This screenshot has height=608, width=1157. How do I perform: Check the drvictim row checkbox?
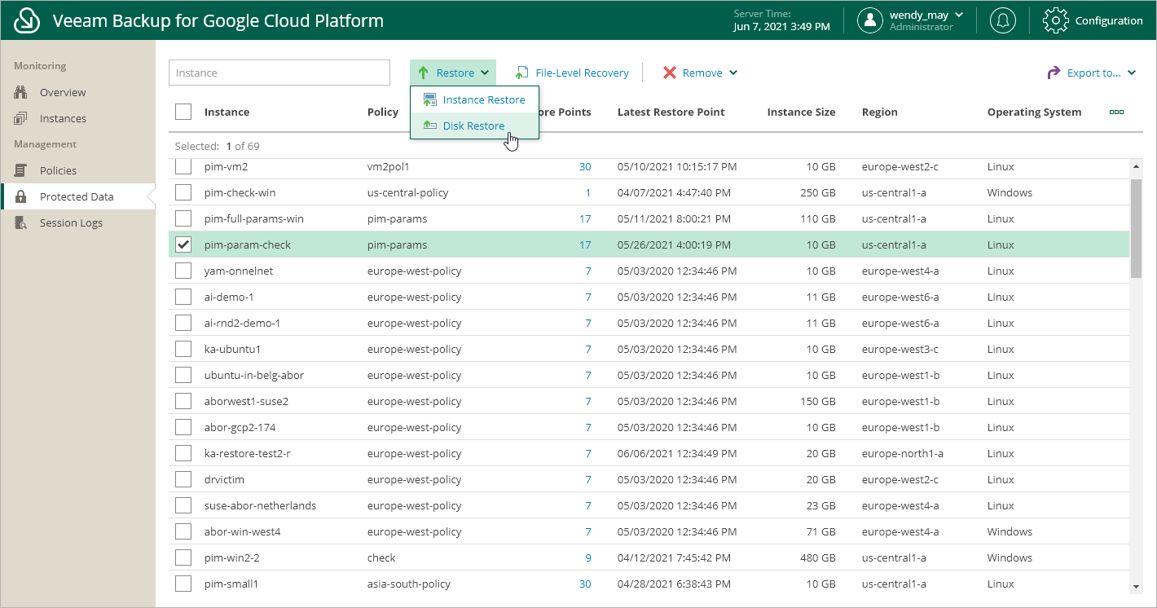pos(183,479)
